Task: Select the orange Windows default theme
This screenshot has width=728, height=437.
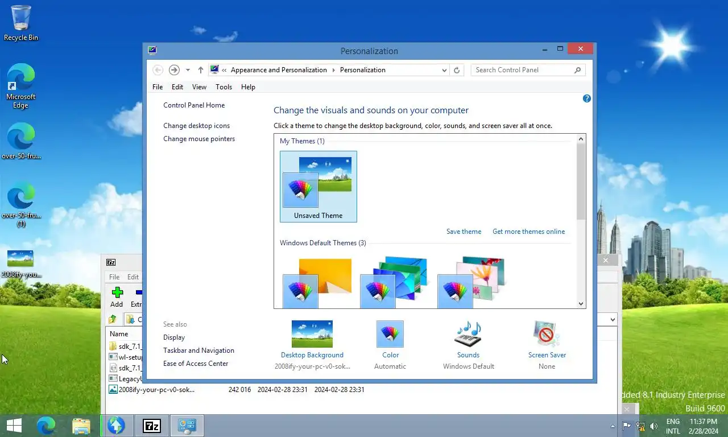Action: tap(318, 282)
